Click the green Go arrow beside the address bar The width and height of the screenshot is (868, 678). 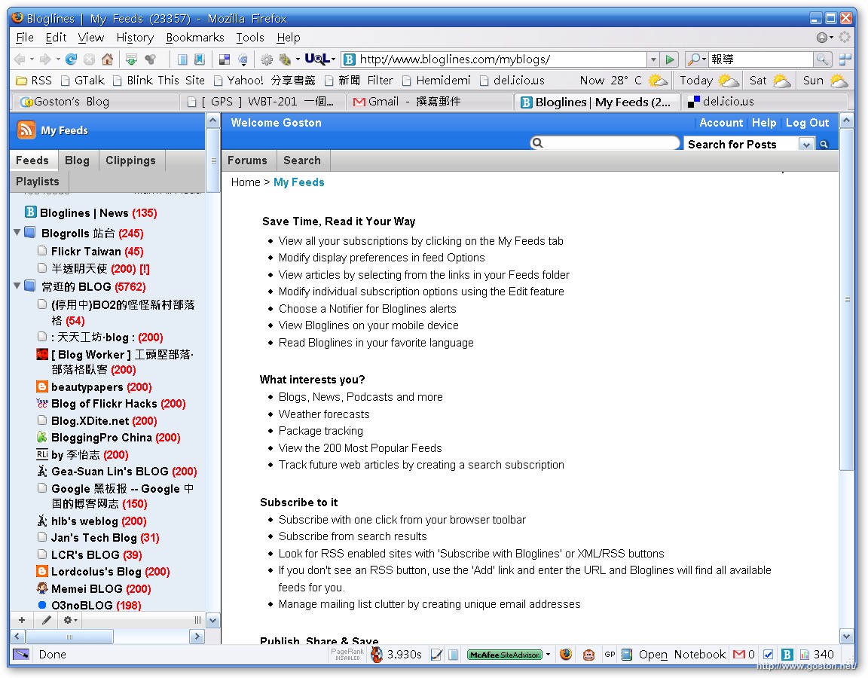[x=670, y=60]
